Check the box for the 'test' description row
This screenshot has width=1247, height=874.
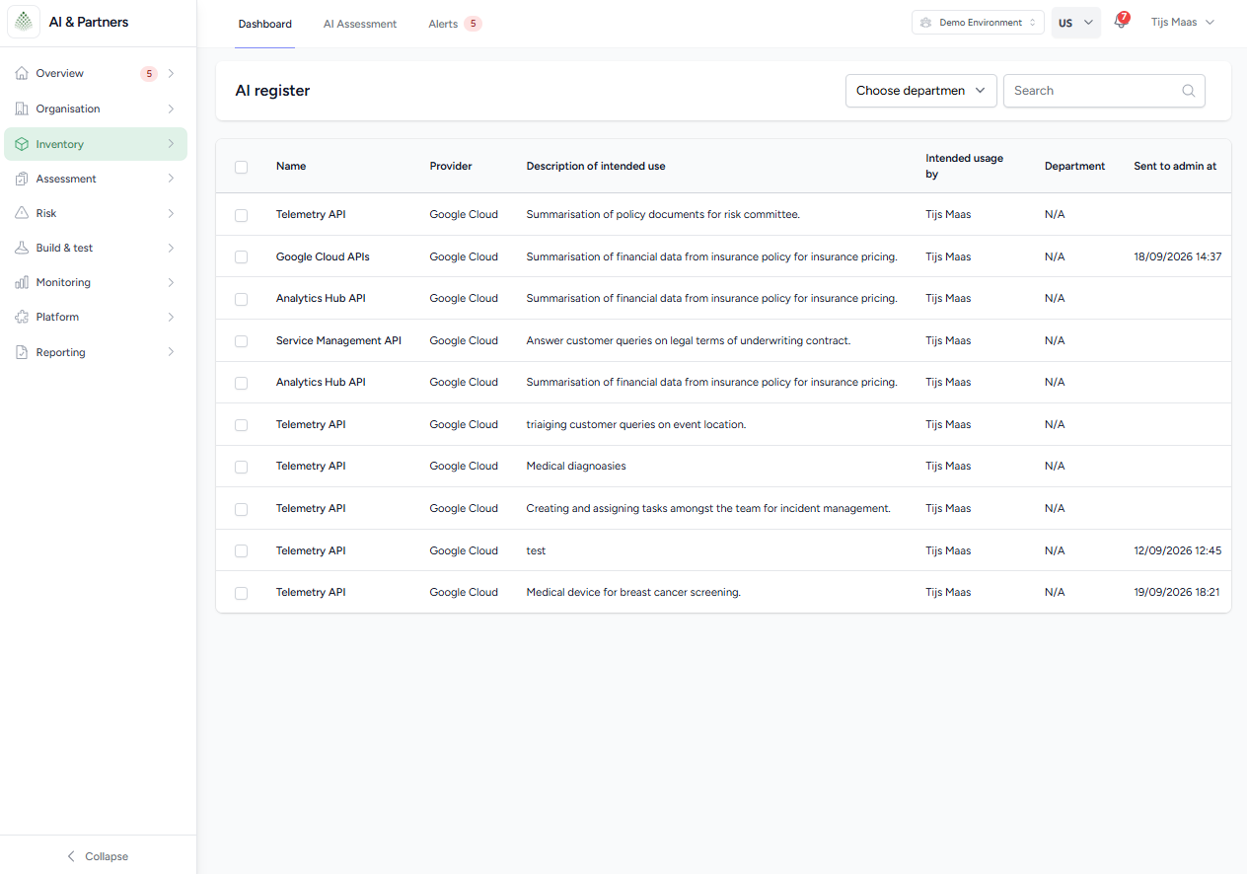(241, 551)
